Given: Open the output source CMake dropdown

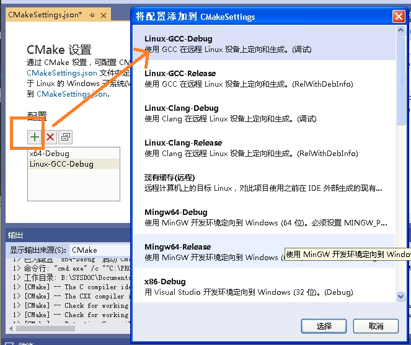Looking at the screenshot, I should [x=100, y=250].
